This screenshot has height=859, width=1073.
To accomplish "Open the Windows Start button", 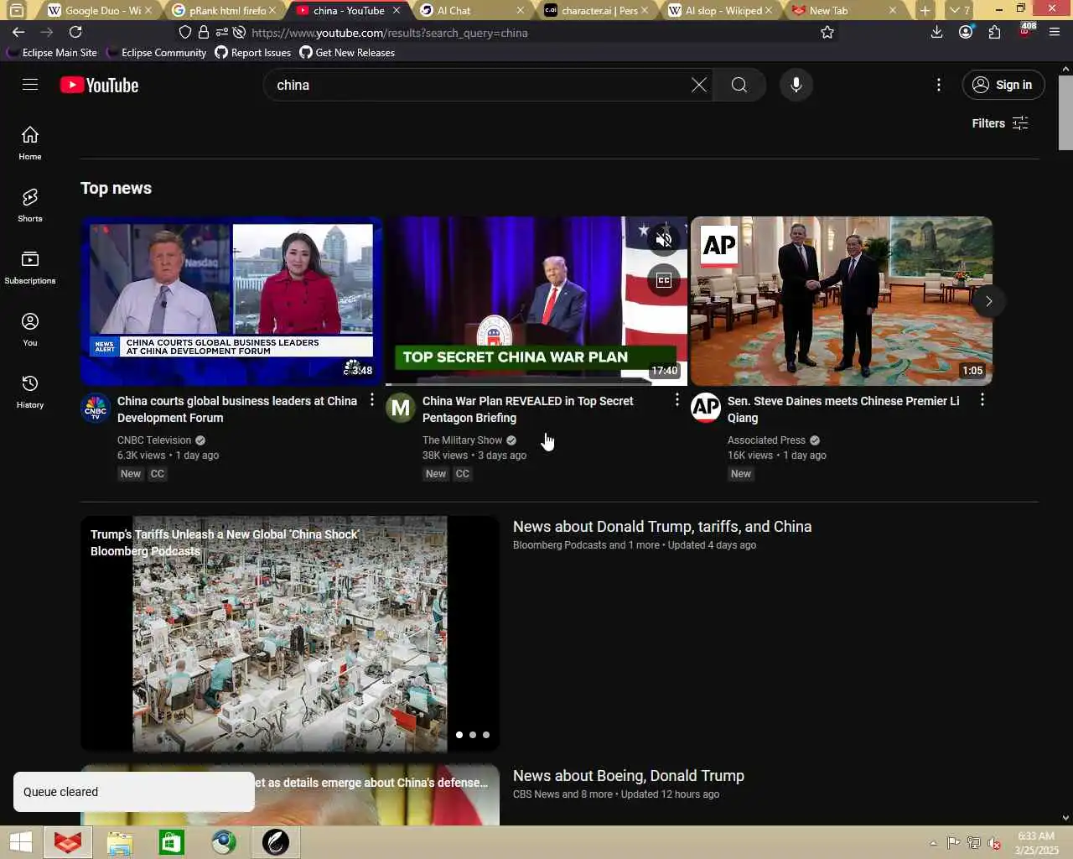I will click(x=20, y=842).
